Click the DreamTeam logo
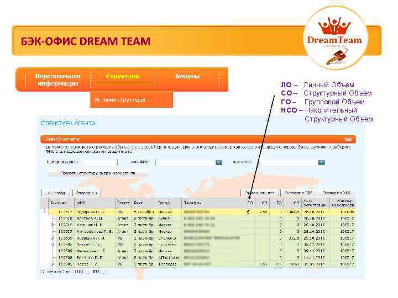 (x=335, y=38)
